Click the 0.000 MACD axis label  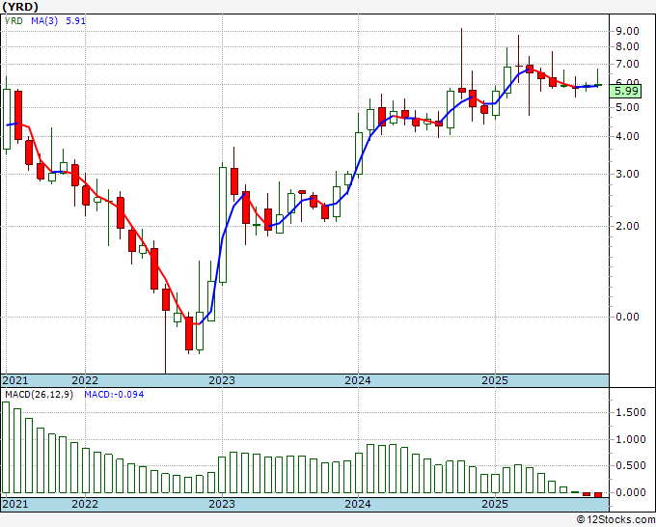[x=631, y=492]
